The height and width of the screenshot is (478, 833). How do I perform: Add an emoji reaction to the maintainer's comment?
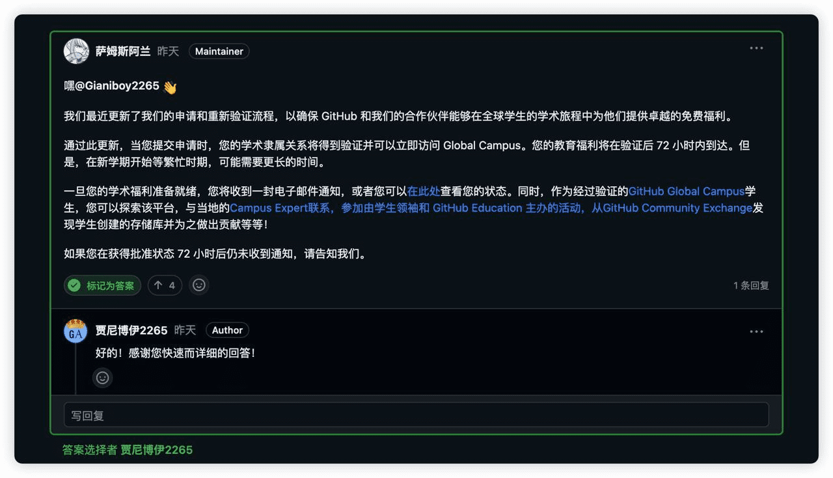pyautogui.click(x=199, y=285)
